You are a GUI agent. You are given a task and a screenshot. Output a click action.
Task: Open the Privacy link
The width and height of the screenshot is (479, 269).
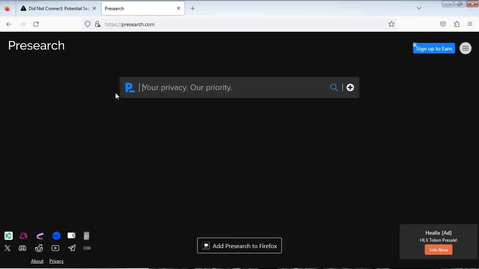pyautogui.click(x=57, y=261)
